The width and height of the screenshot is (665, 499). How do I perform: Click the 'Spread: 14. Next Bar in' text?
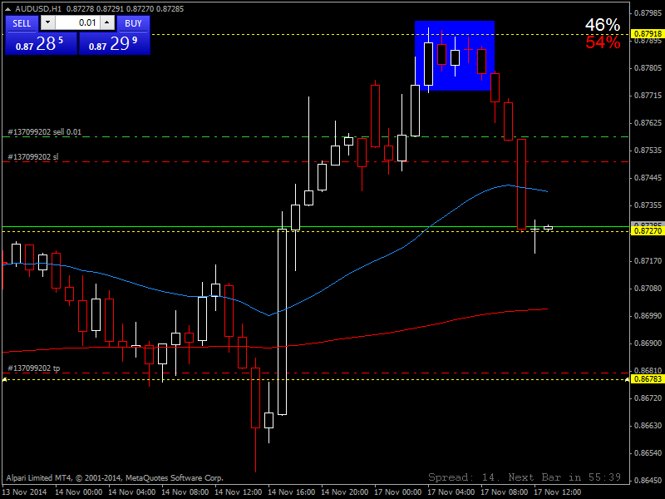506,477
